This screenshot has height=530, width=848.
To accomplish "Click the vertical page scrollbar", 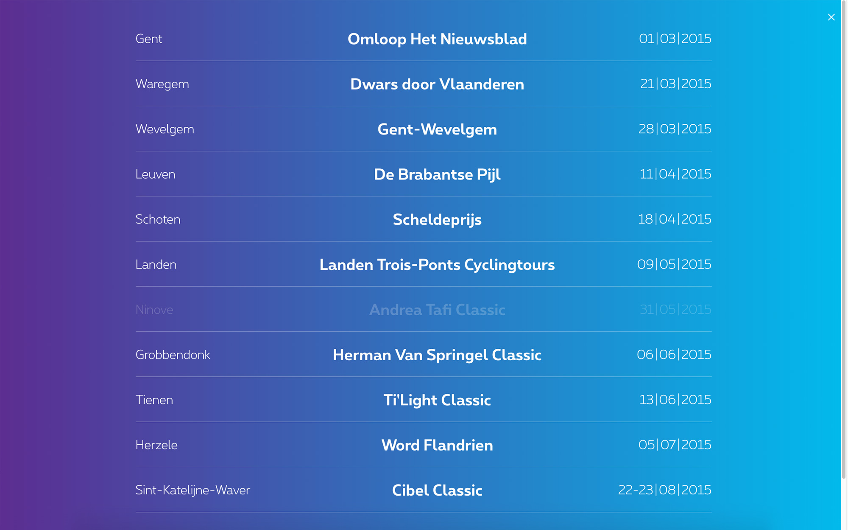I will point(844,238).
